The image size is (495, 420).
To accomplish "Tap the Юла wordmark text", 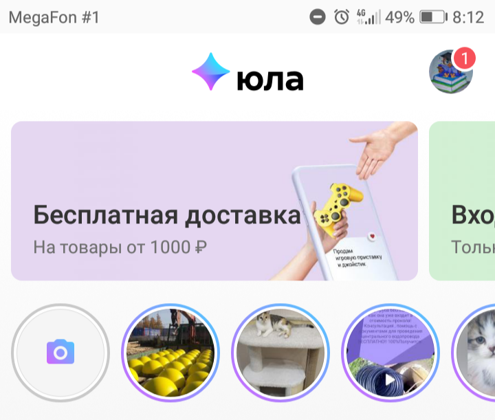I will tap(270, 80).
